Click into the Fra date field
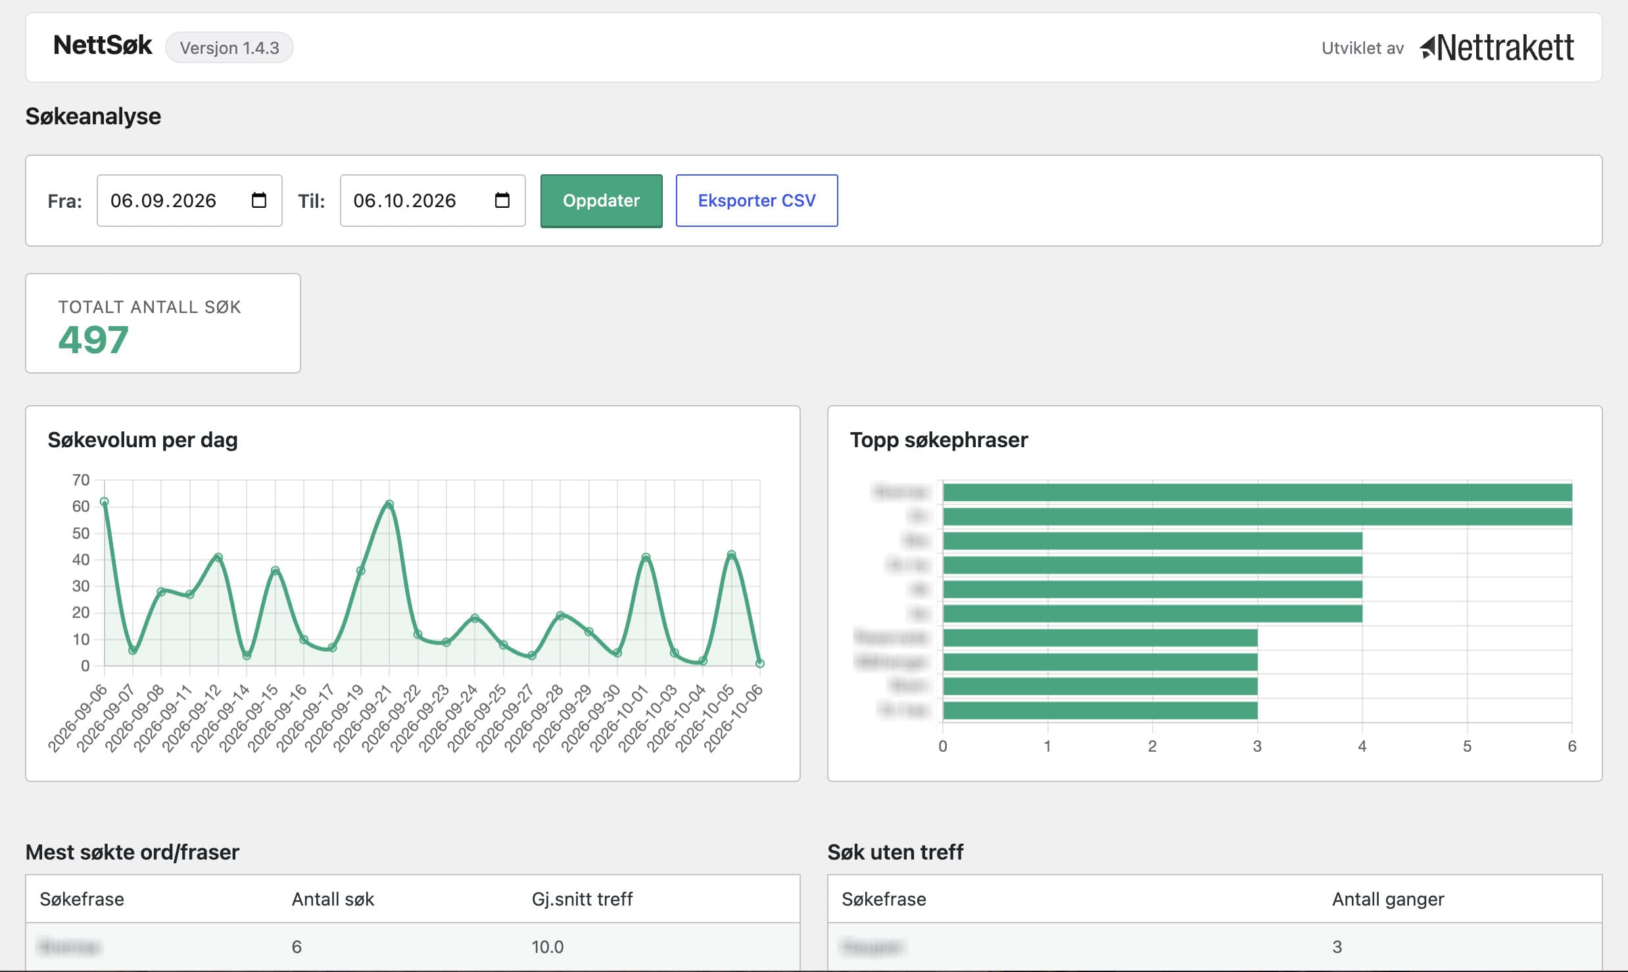 tap(189, 201)
